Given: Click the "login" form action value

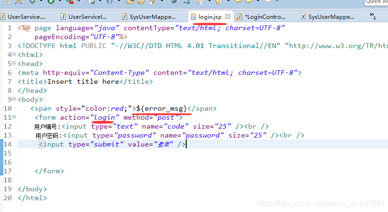Looking at the screenshot, I should 105,117.
